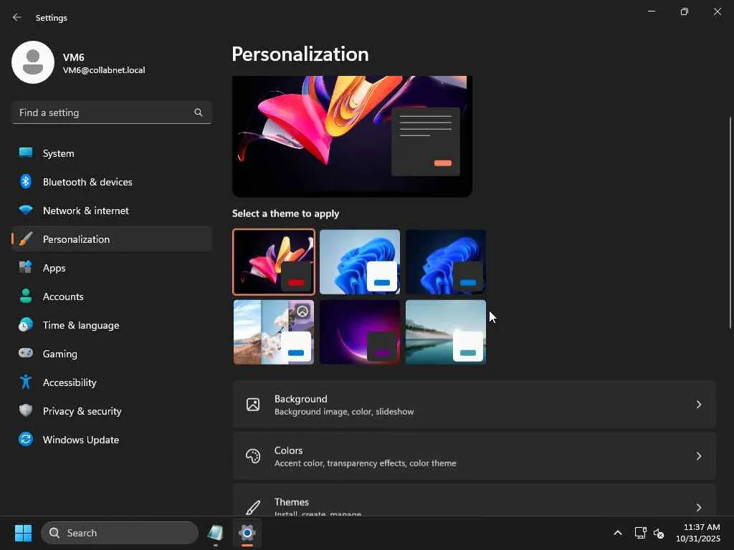Click the VM6 account name
734x550 pixels.
tap(74, 57)
